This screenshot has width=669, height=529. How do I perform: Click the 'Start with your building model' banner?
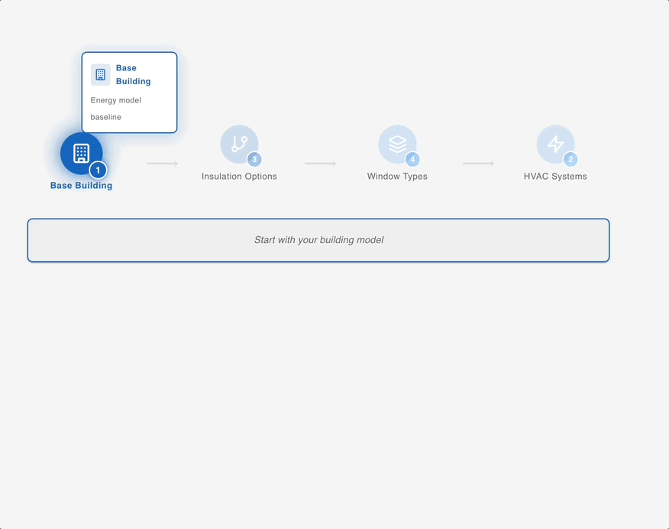coord(318,240)
